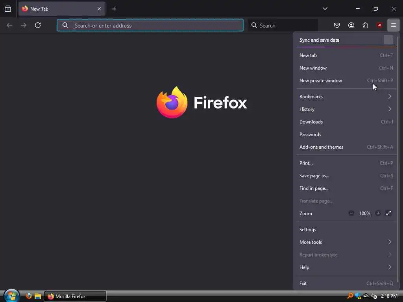Close the New Tab tab
This screenshot has width=403, height=302.
click(99, 9)
